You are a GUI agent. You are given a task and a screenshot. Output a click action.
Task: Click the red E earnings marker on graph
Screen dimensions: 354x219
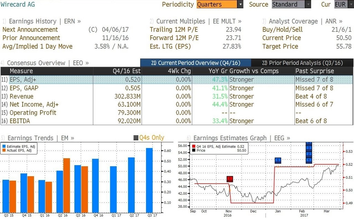click(230, 179)
